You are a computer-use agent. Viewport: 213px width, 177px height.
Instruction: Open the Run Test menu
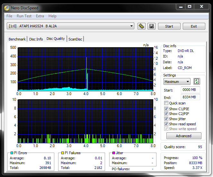pos(24,16)
